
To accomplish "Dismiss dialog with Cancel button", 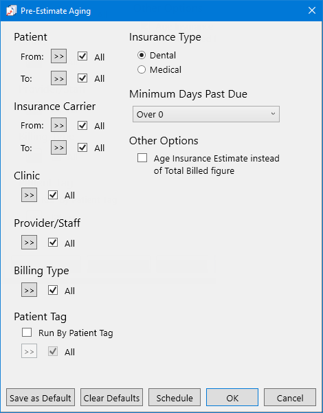I will pyautogui.click(x=290, y=397).
